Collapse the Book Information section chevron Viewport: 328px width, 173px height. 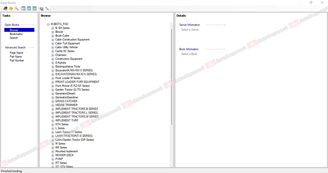pyautogui.click(x=225, y=49)
